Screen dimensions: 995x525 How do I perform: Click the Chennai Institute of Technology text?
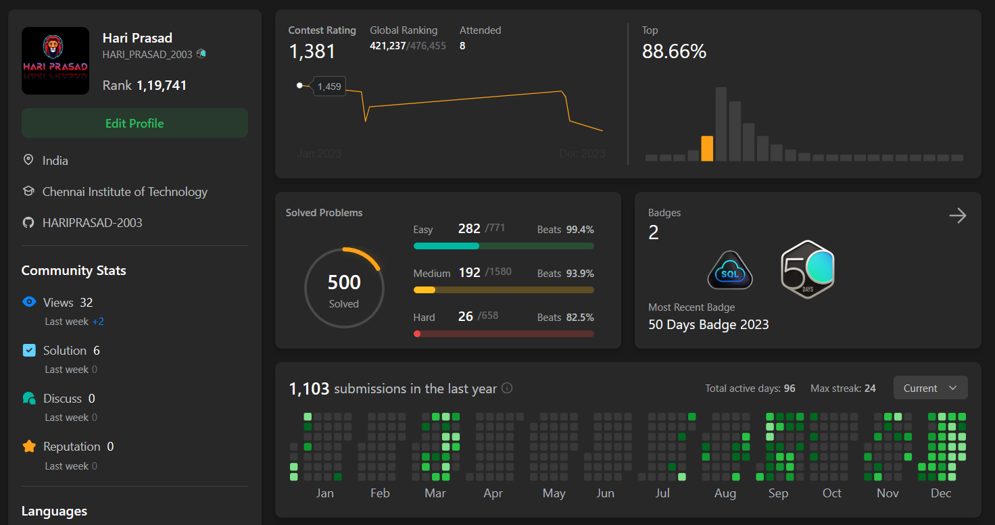point(125,192)
